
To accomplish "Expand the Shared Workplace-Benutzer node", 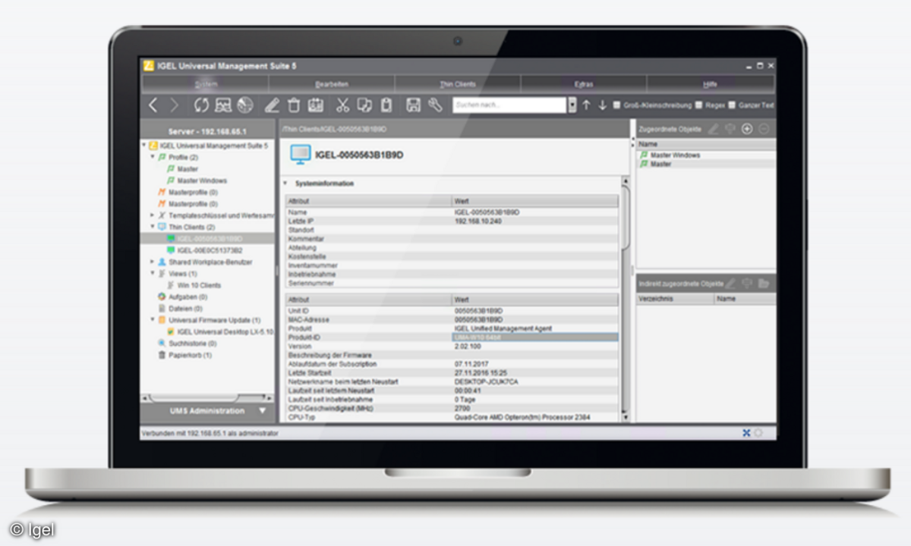I will click(x=152, y=262).
